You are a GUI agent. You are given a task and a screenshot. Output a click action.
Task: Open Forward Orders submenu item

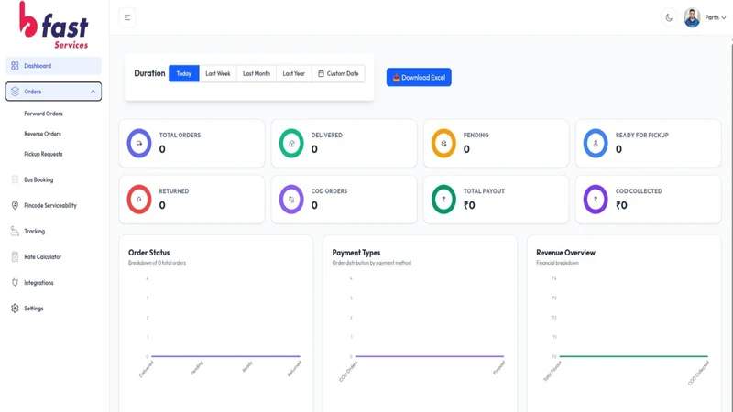click(43, 114)
